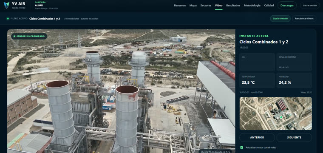Click the filter name 'Ciclos Combinados 1 y 2' in filter bar
Image resolution: width=323 pixels, height=153 pixels.
pos(45,19)
